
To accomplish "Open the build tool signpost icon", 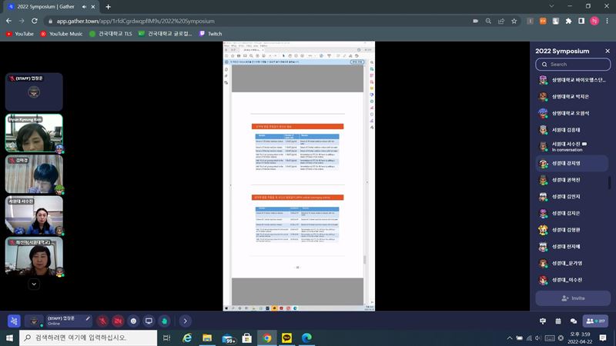I will tap(543, 321).
